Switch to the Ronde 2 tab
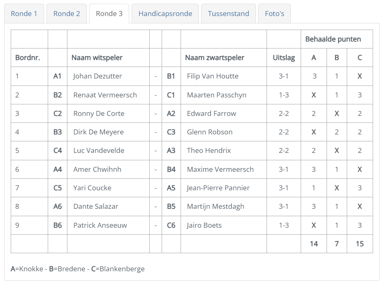Image resolution: width=385 pixels, height=284 pixels. pos(67,14)
